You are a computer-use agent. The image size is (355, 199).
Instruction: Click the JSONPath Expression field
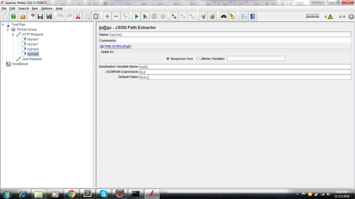point(245,72)
